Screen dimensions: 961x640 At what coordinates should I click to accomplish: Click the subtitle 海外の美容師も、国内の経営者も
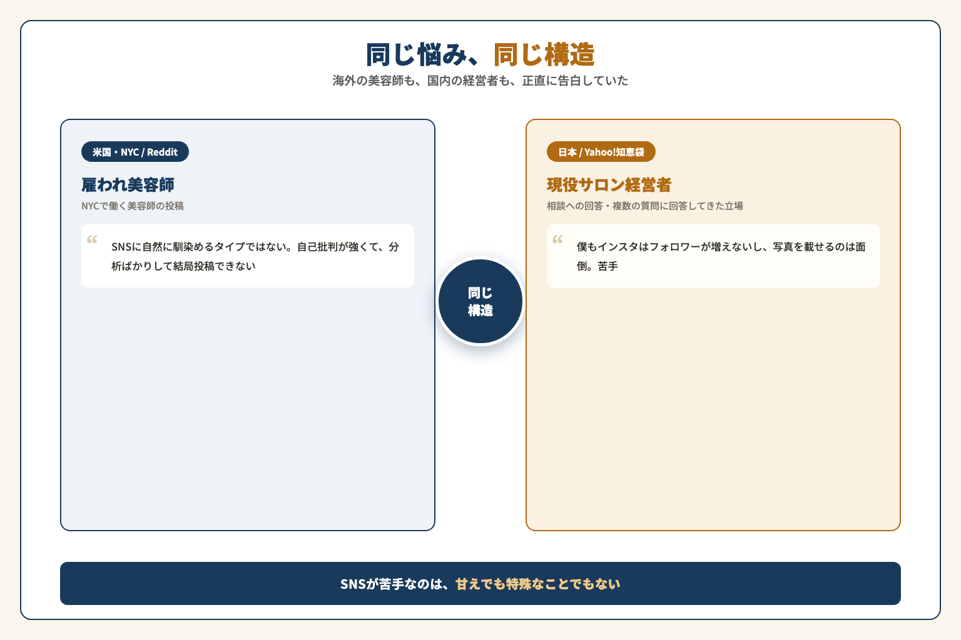pyautogui.click(x=480, y=81)
